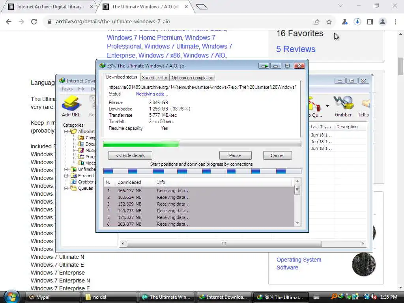
Task: Open the File menu in IDM
Action: tap(82, 89)
